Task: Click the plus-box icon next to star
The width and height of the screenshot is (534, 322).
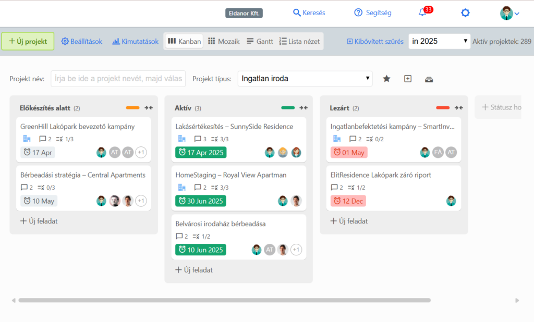Action: pyautogui.click(x=408, y=79)
